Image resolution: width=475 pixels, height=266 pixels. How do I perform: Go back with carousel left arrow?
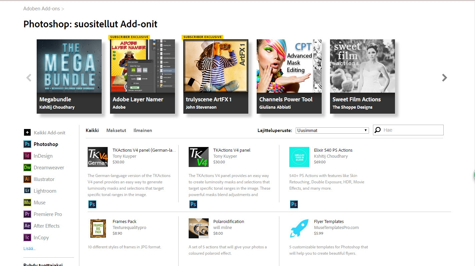pyautogui.click(x=29, y=78)
